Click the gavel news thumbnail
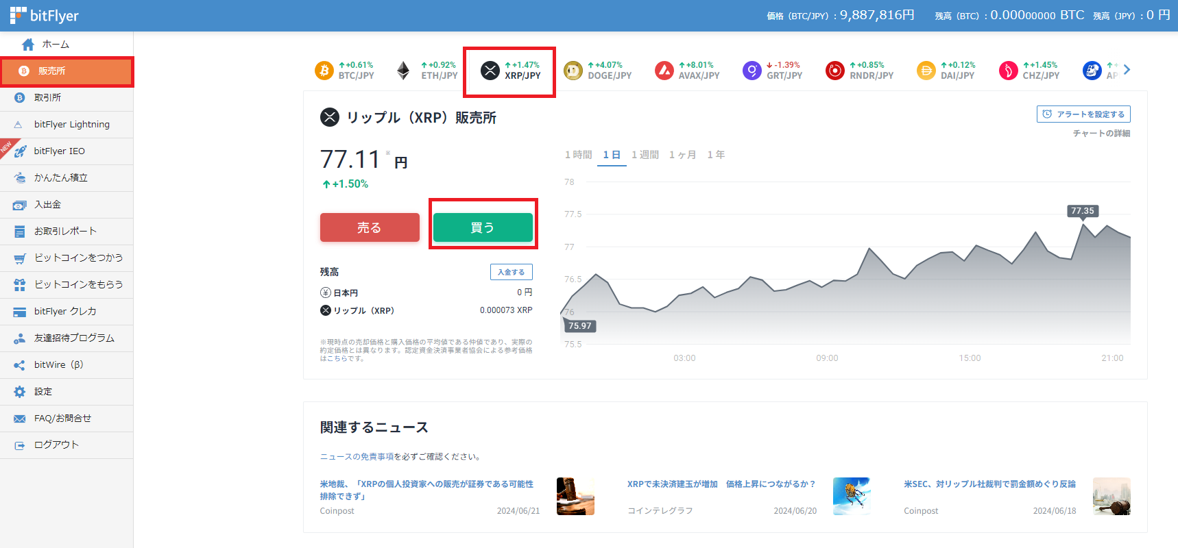Screen dimensions: 1178x548 pos(575,497)
